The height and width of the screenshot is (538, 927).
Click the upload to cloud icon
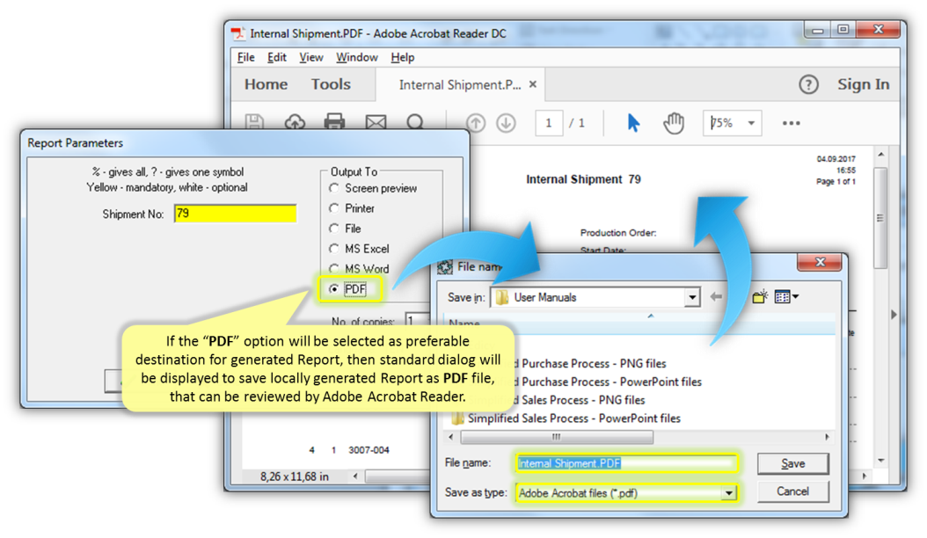295,122
